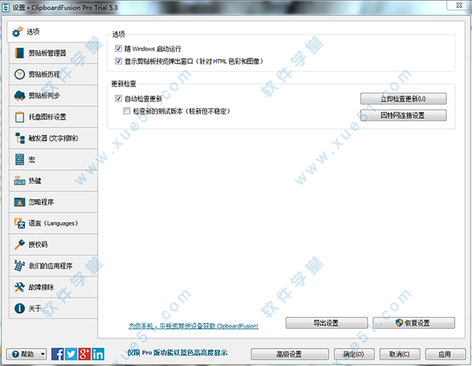Click the cloud icon for 剪贴板同步

pos(20,95)
